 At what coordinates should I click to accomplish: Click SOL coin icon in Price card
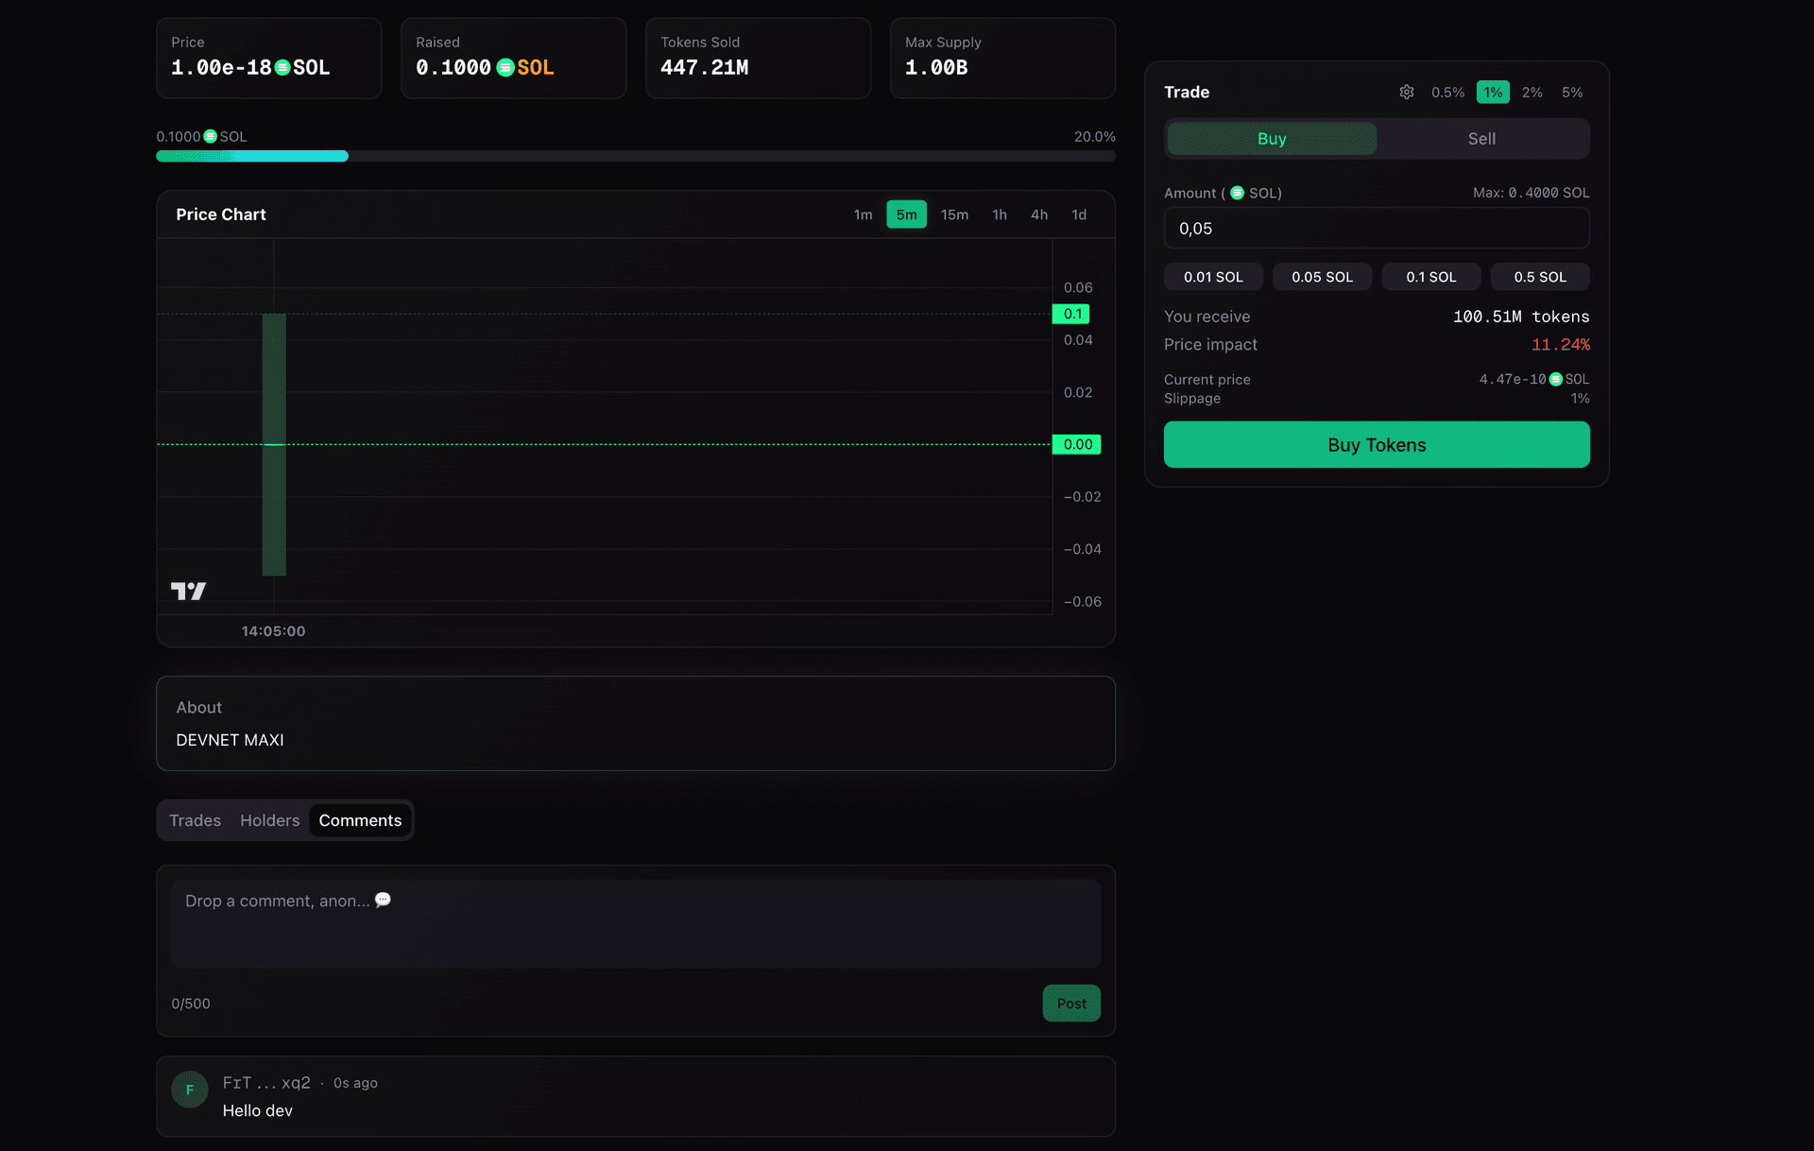pyautogui.click(x=282, y=67)
